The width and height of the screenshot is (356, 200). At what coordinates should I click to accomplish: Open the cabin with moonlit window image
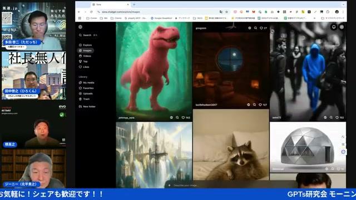tap(231, 70)
